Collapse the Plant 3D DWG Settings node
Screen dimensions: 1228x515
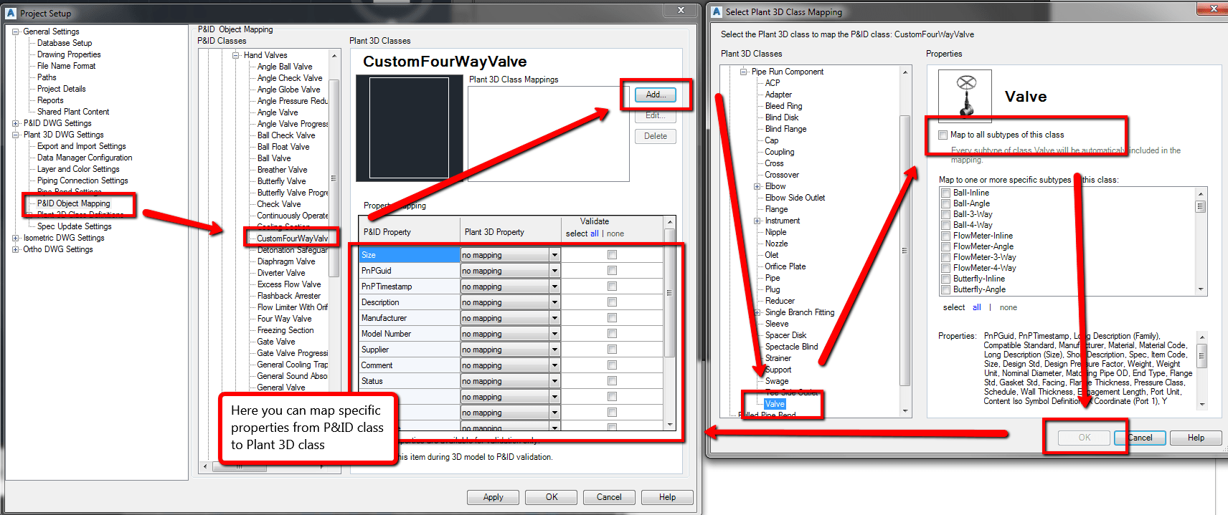(x=16, y=135)
